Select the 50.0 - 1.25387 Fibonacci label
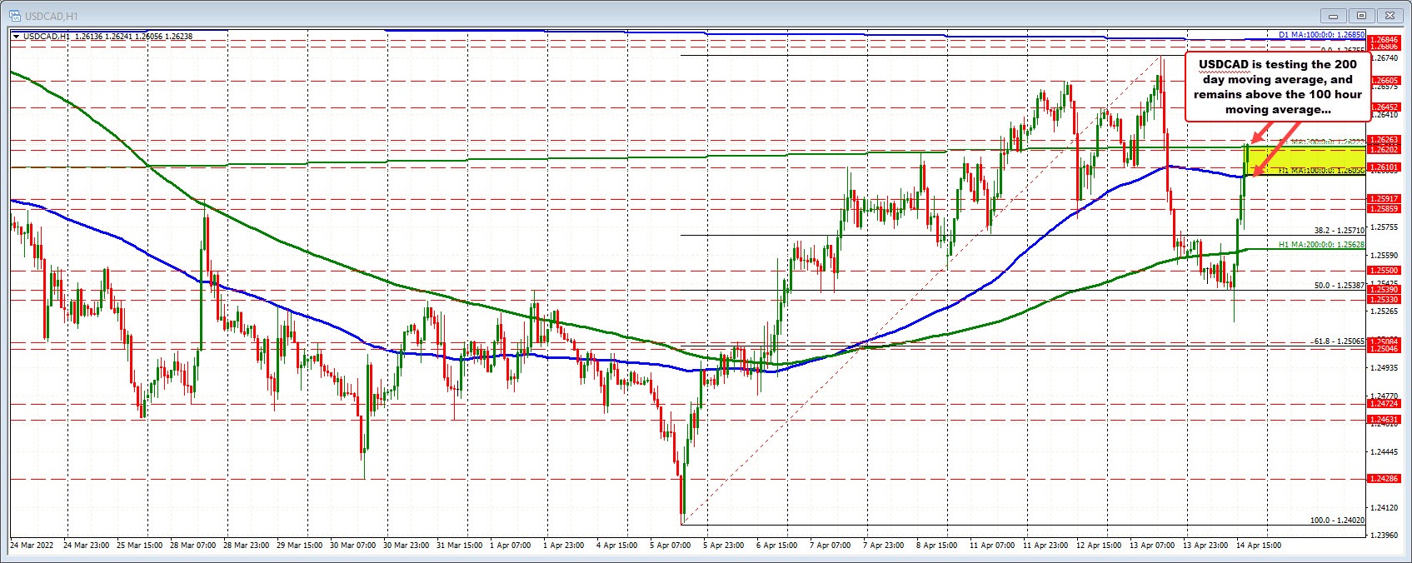 coord(1340,285)
